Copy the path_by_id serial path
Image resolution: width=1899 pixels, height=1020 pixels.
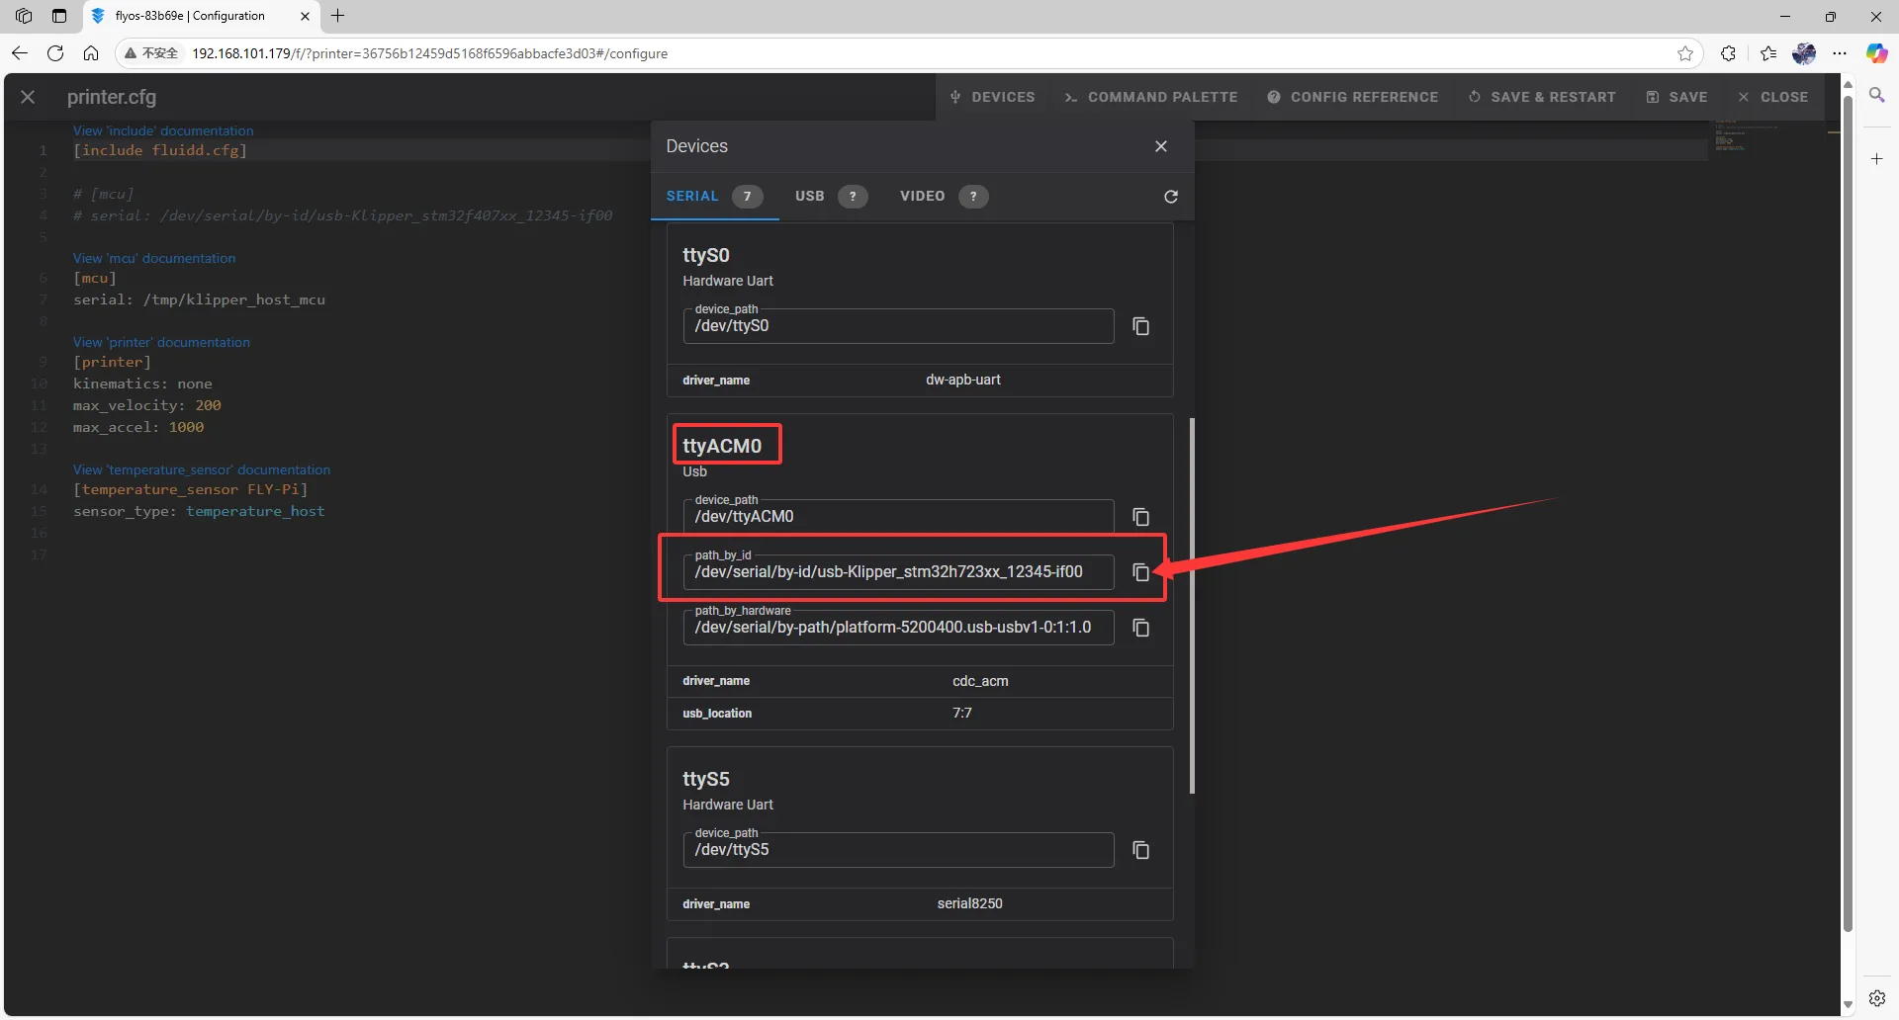pos(1140,572)
